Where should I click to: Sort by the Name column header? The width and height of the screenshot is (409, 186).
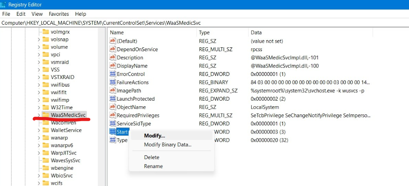152,32
